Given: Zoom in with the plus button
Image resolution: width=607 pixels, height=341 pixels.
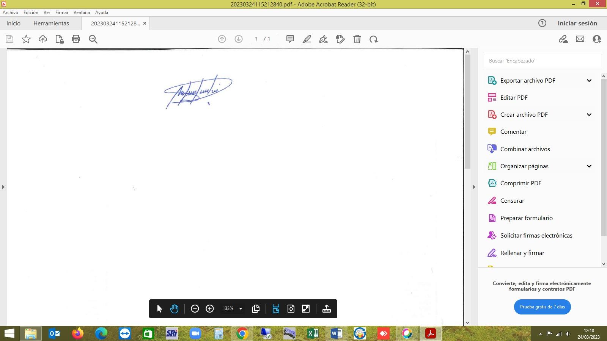Looking at the screenshot, I should tap(210, 309).
